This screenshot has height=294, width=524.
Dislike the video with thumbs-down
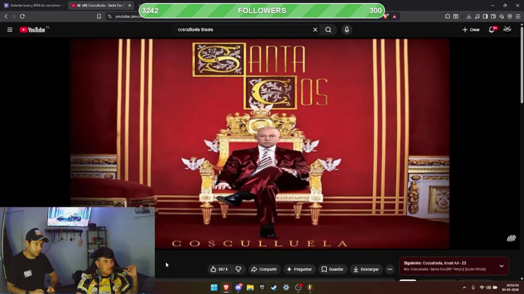(239, 269)
